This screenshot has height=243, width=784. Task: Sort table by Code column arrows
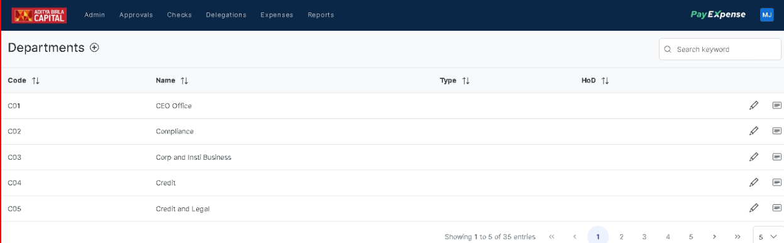pyautogui.click(x=35, y=81)
